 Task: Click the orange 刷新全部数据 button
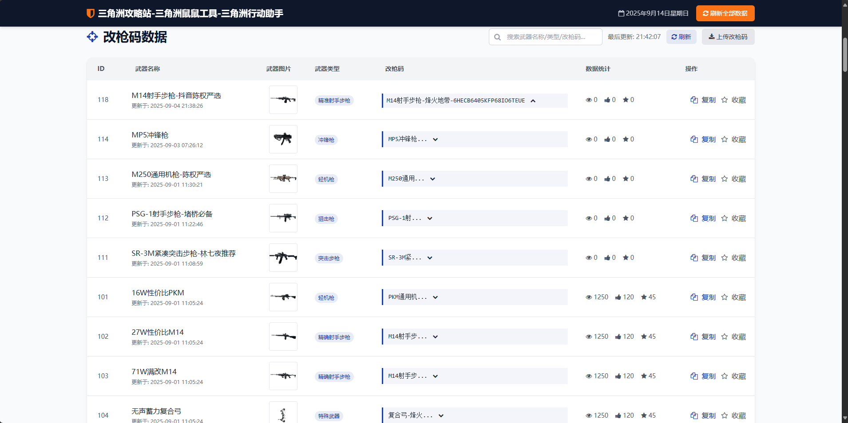coord(725,13)
